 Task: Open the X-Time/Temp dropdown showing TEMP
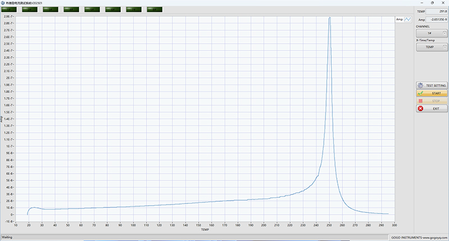430,47
